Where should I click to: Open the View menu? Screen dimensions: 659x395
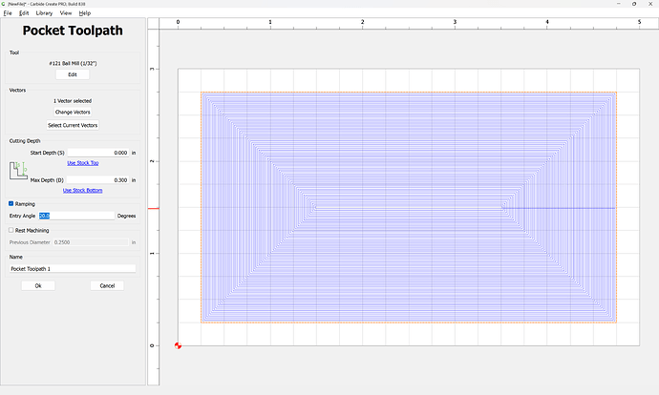65,13
